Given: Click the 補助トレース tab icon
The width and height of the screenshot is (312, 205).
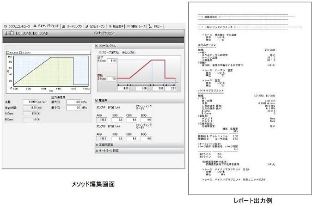Looking at the screenshot, I should 128,26.
